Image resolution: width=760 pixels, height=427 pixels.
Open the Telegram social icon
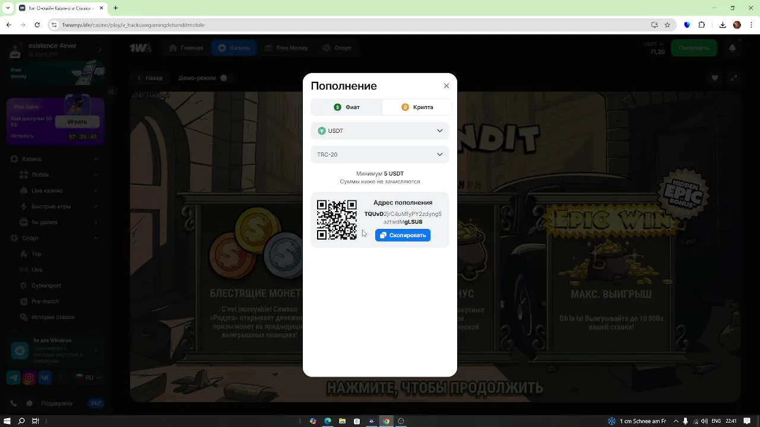[13, 378]
